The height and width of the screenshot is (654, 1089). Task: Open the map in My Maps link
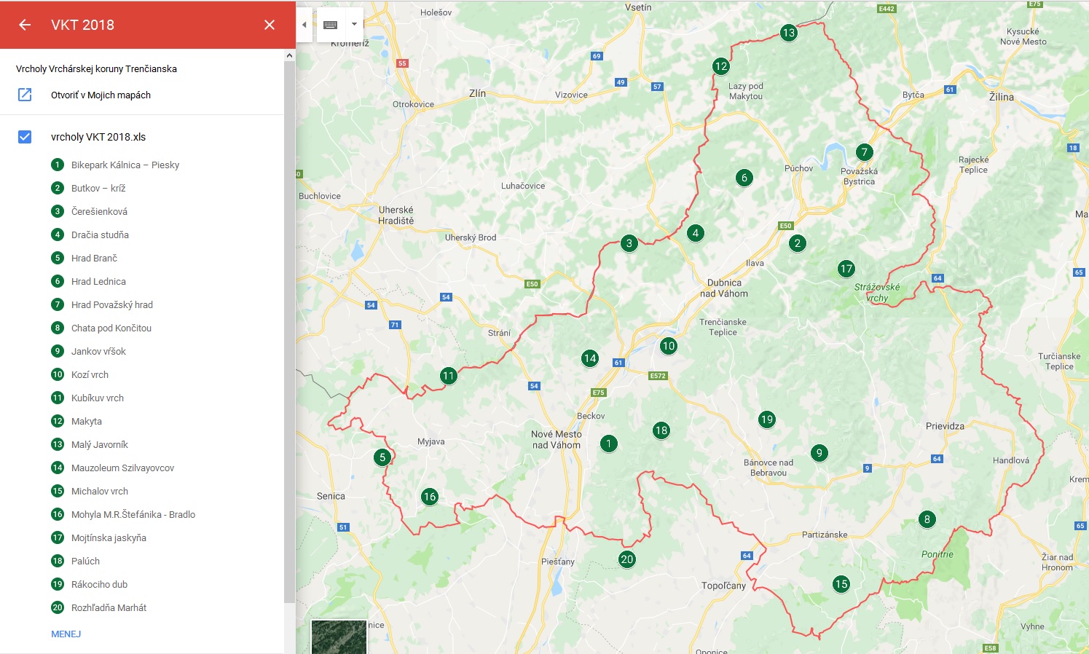click(101, 95)
